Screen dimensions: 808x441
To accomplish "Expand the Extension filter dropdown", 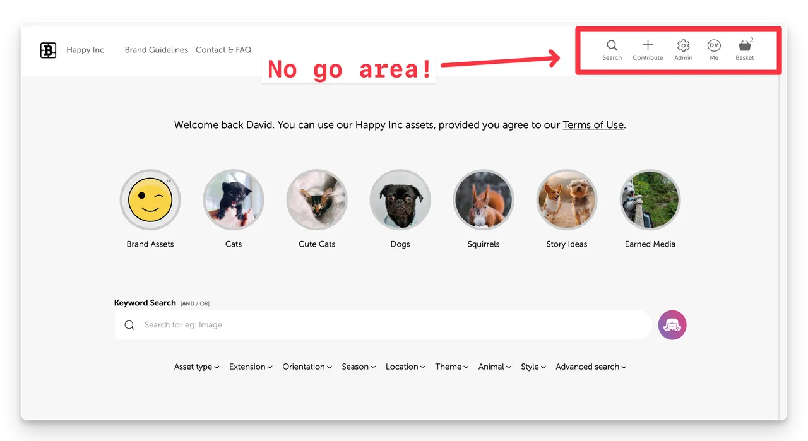I will click(x=251, y=367).
